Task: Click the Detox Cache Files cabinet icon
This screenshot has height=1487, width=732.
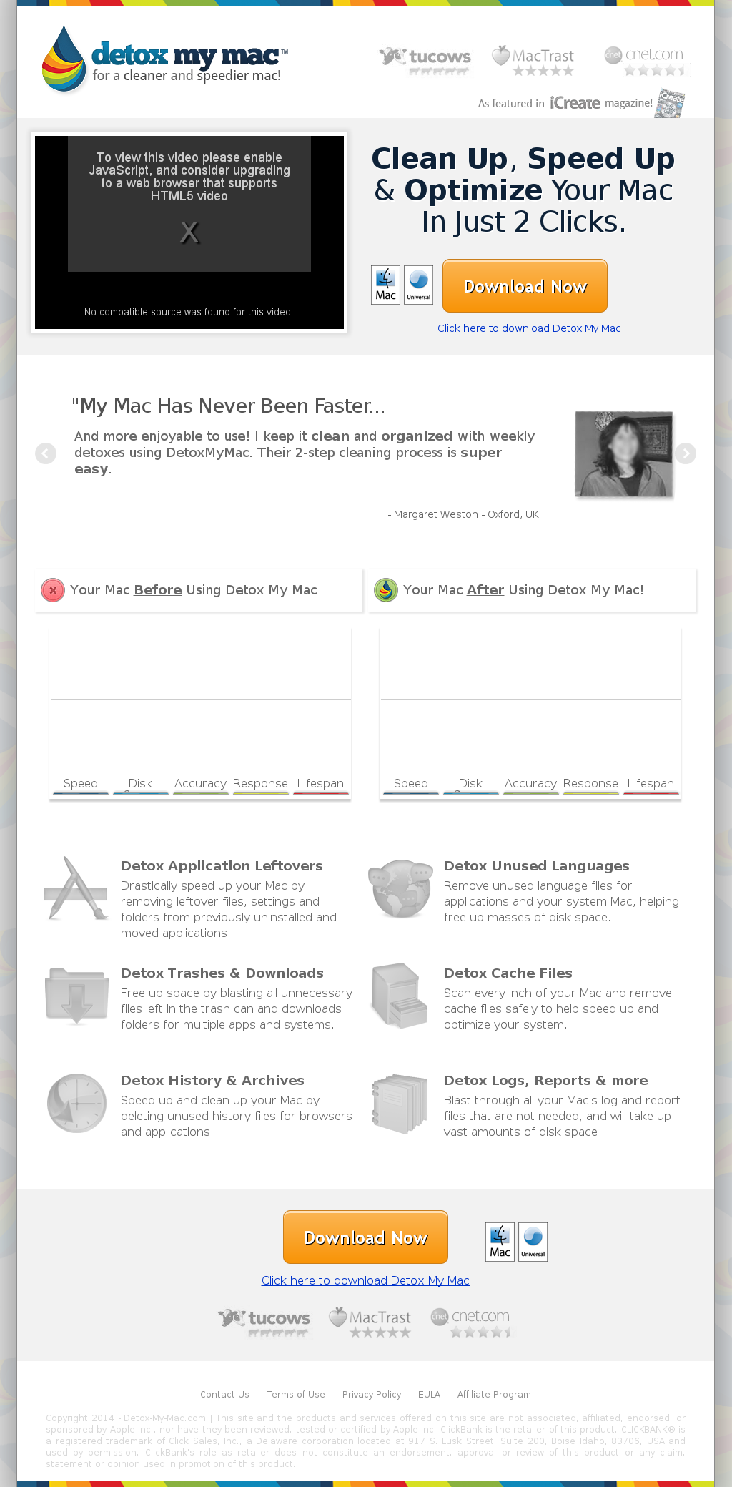Action: (399, 996)
